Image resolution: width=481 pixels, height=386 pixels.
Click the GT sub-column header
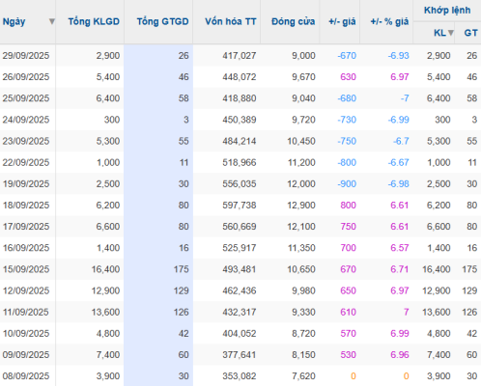pos(470,33)
